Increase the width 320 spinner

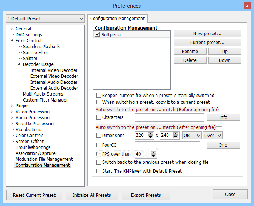pos(150,134)
